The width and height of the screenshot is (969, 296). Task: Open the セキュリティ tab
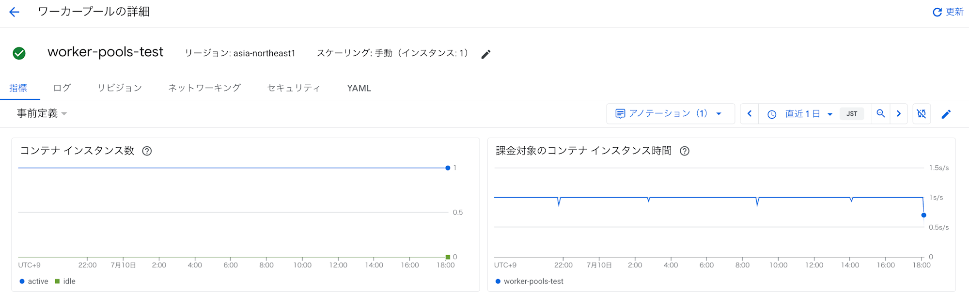[294, 88]
